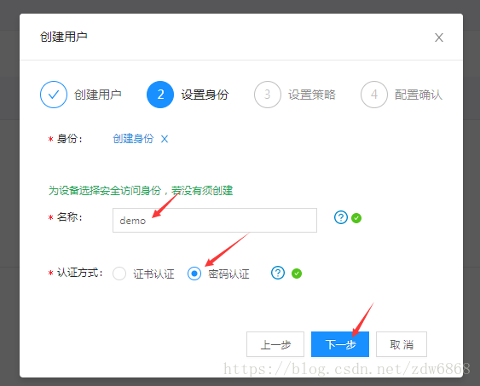Click the 密码认证 option label
Image resolution: width=480 pixels, height=386 pixels.
[228, 274]
